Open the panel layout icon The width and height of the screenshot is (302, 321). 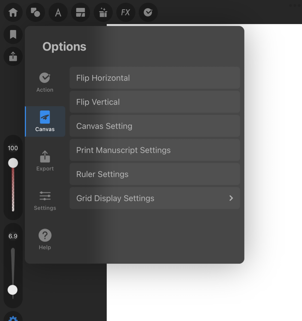(x=81, y=12)
